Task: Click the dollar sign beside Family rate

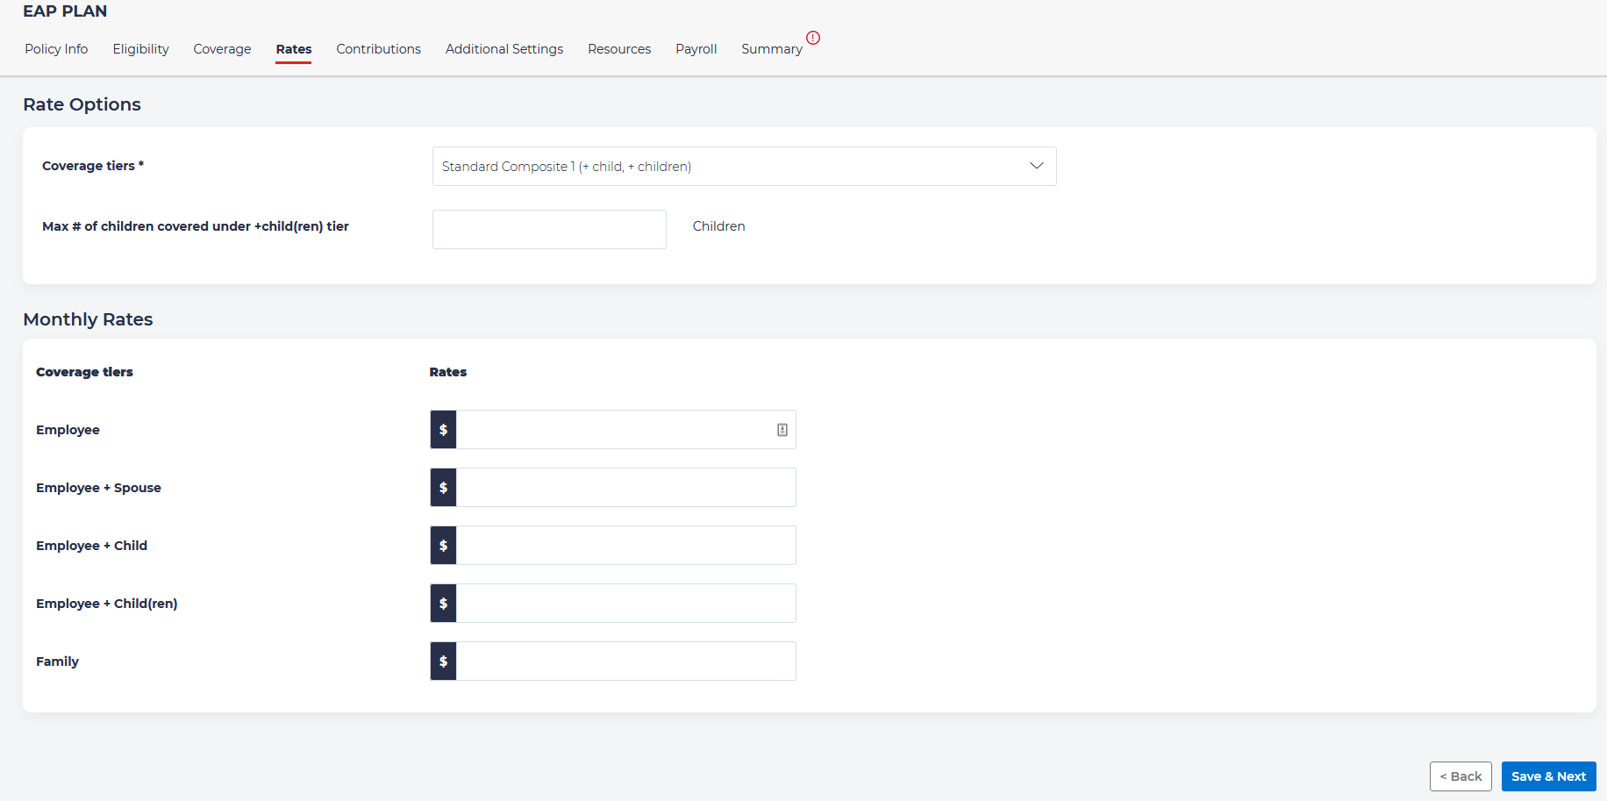Action: (x=443, y=662)
